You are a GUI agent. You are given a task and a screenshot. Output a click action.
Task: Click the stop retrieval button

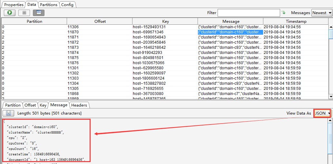point(24,13)
